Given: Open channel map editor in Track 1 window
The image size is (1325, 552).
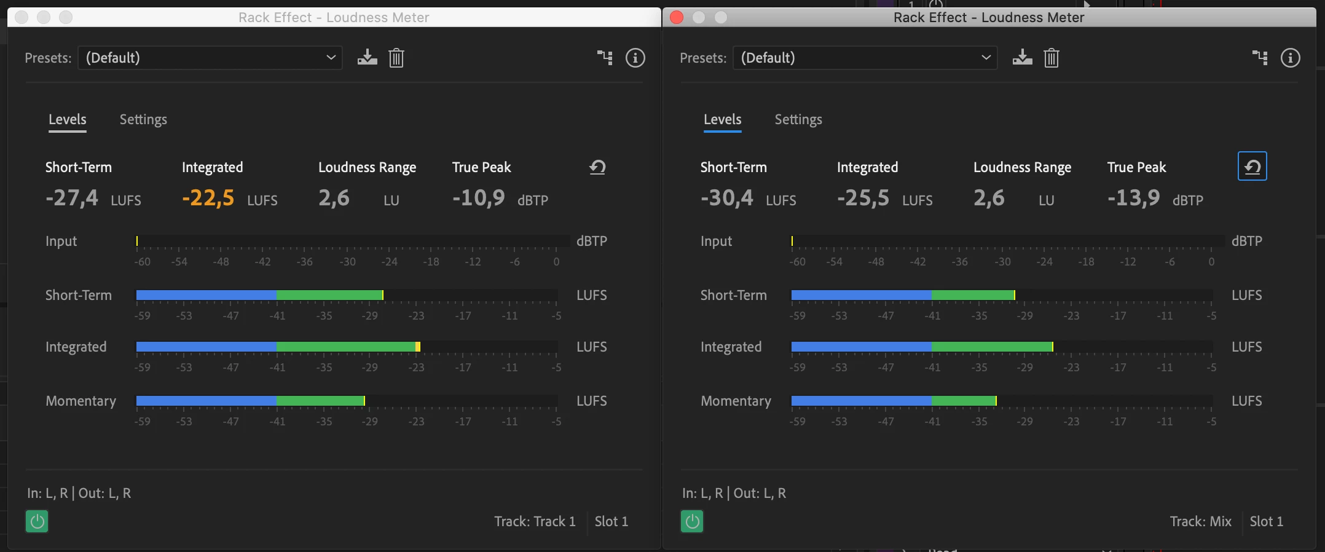Looking at the screenshot, I should click(x=605, y=58).
